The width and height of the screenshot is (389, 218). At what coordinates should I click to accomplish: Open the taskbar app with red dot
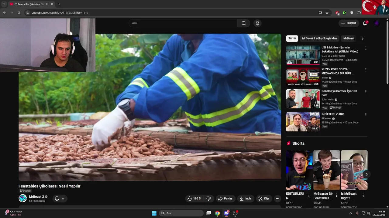coord(235,213)
